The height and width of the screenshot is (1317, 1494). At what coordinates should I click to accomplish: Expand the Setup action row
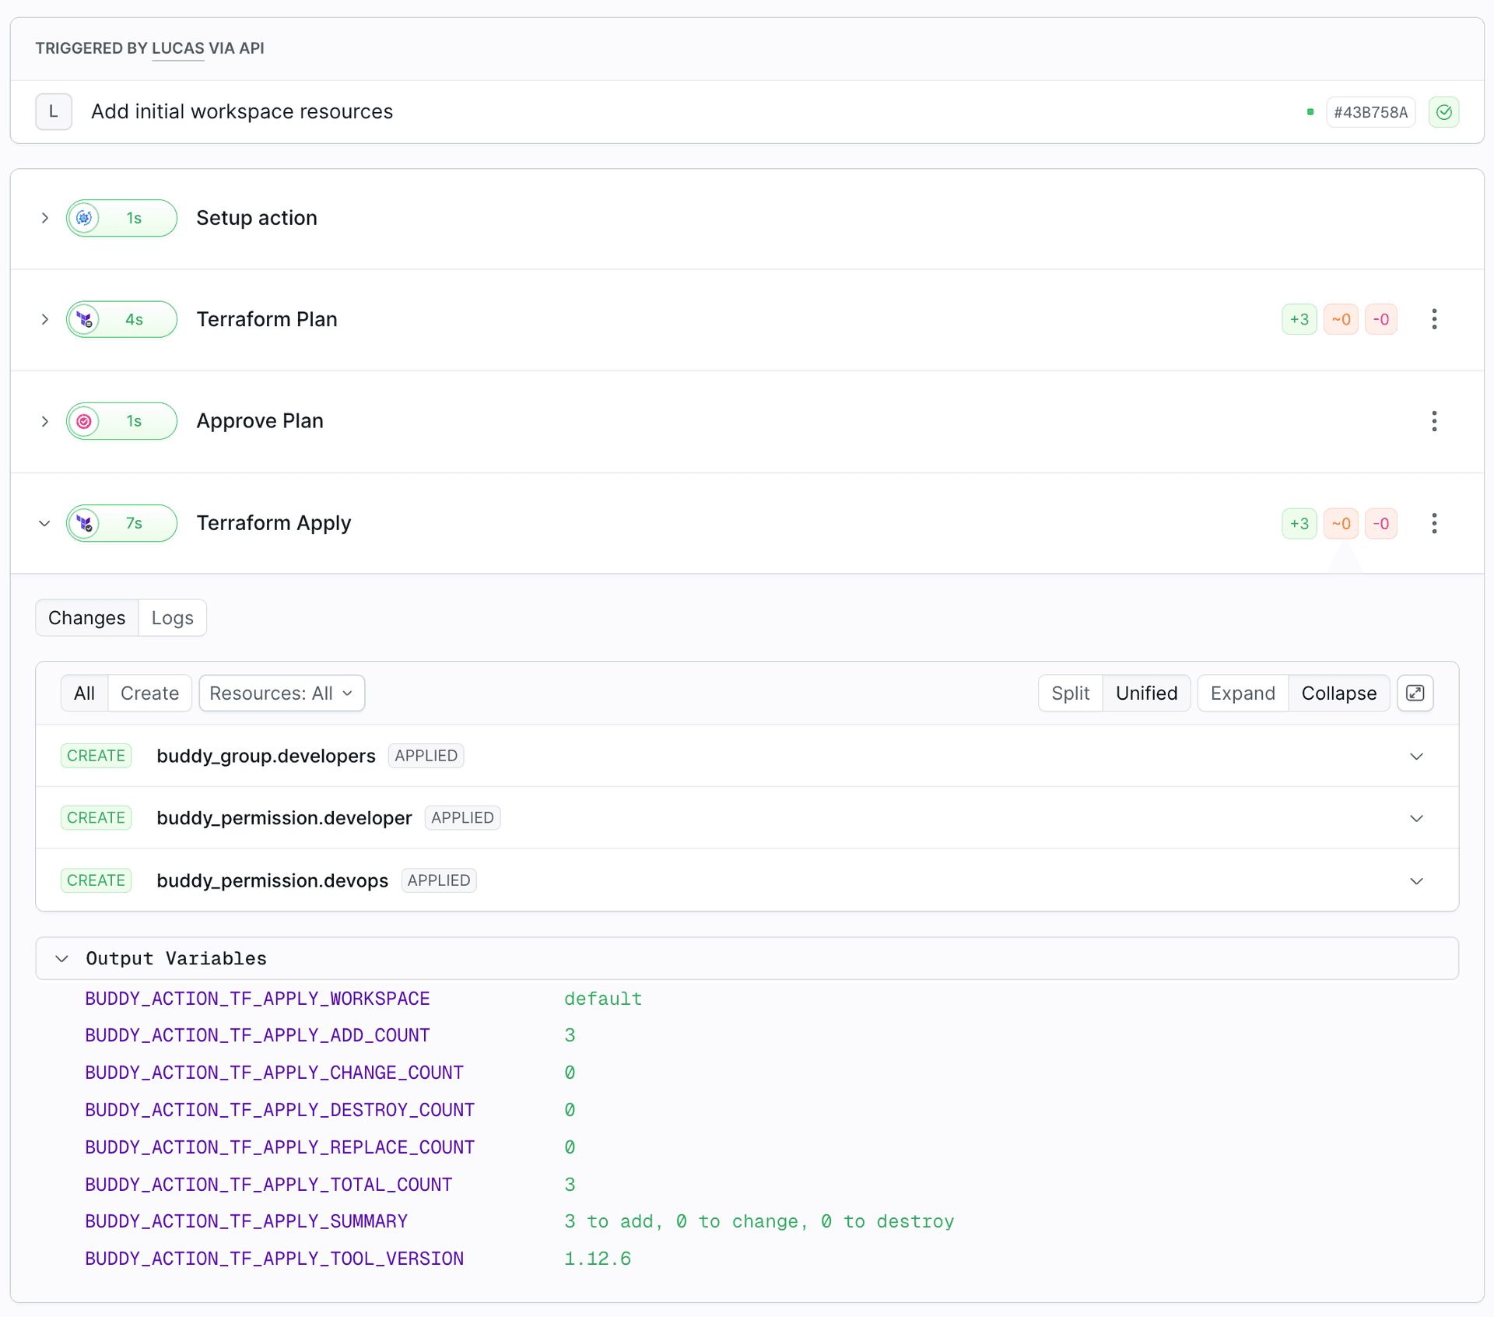pyautogui.click(x=44, y=218)
